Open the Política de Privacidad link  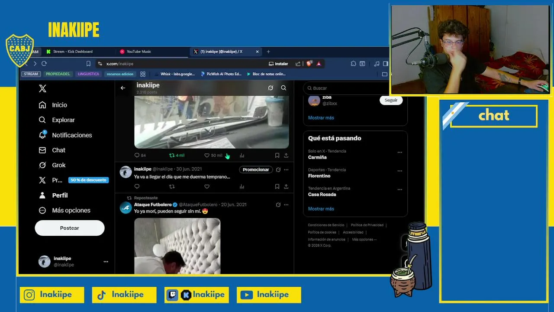(367, 225)
